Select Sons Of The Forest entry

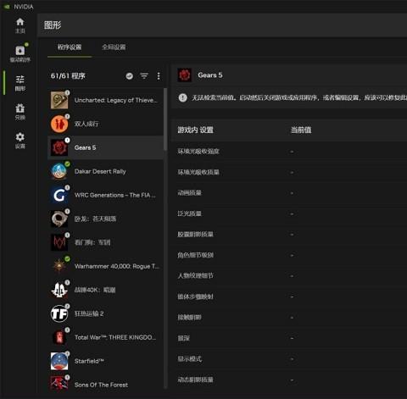click(106, 385)
